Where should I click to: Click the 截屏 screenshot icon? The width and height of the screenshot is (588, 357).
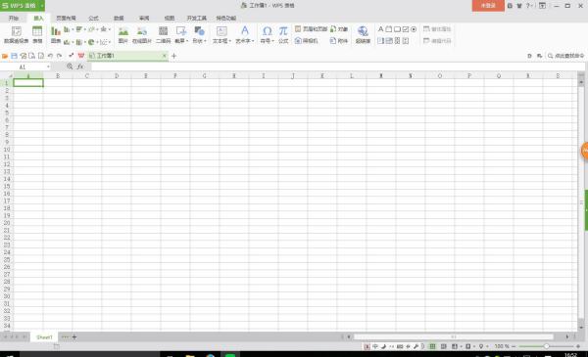pyautogui.click(x=181, y=30)
